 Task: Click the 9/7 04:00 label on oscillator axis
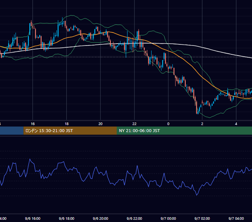click(x=236, y=218)
